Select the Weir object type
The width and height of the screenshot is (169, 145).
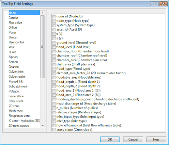pos(12,47)
